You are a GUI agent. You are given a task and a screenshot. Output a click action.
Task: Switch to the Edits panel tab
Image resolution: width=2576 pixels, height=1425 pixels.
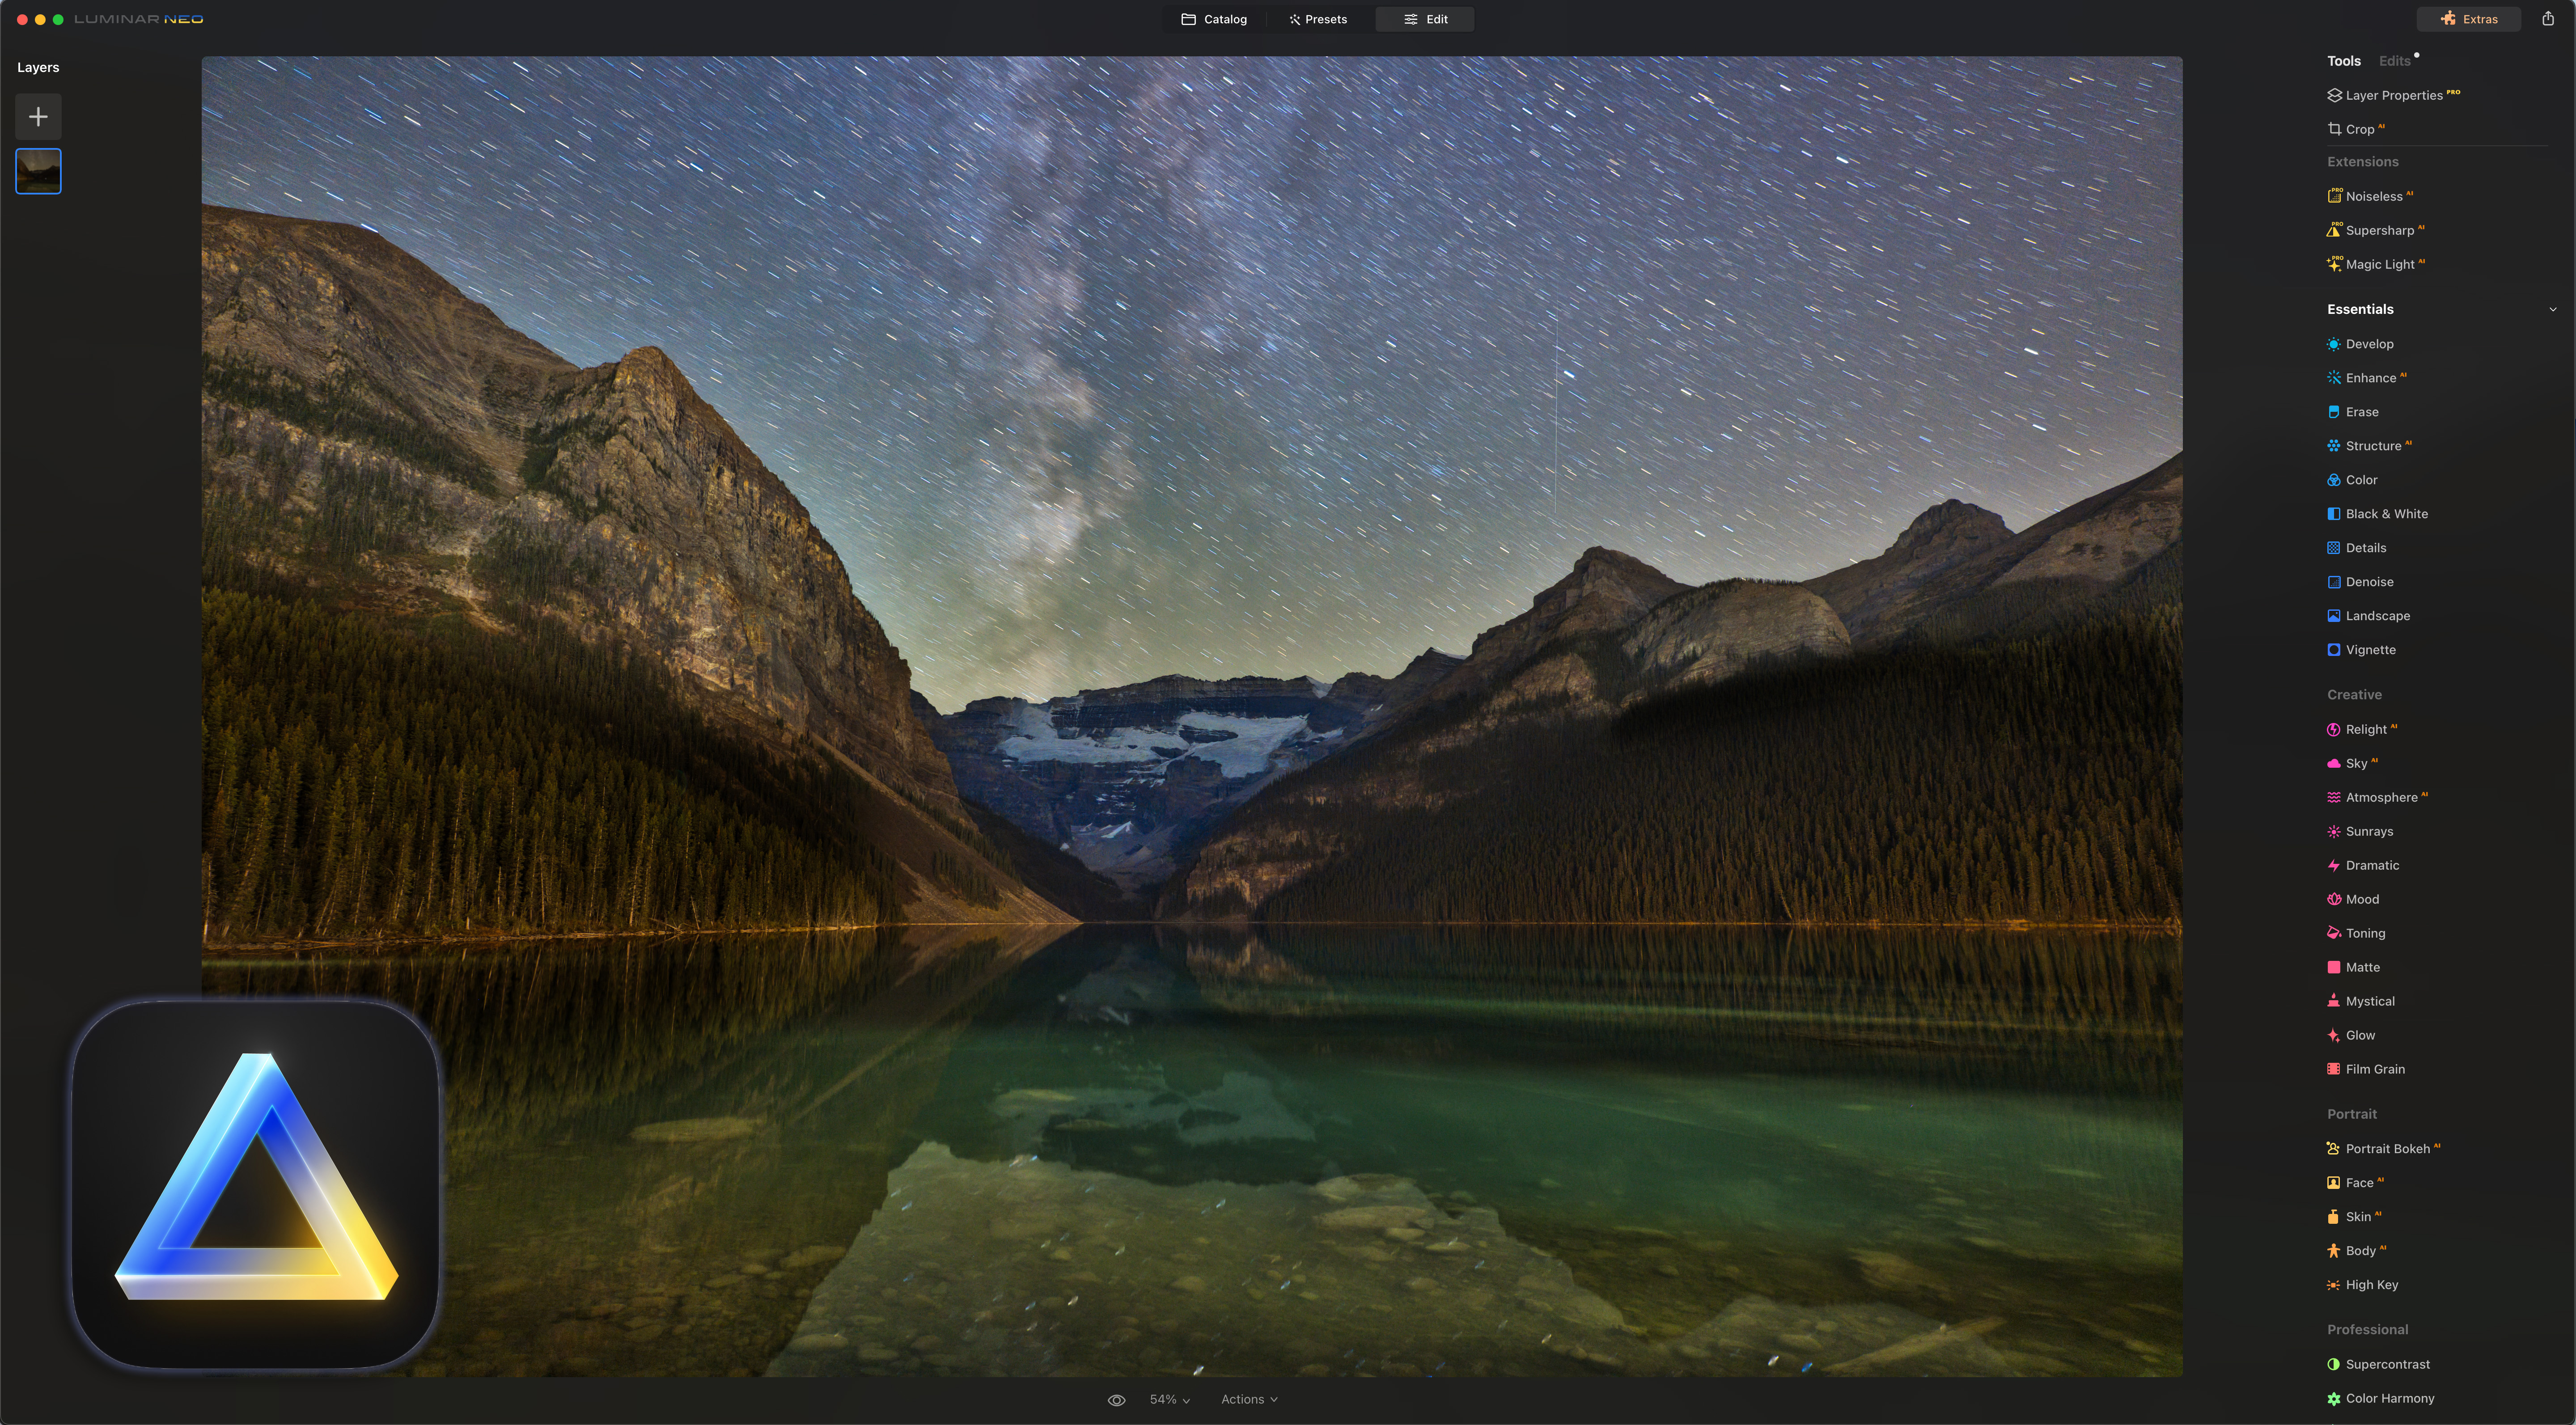(2394, 61)
